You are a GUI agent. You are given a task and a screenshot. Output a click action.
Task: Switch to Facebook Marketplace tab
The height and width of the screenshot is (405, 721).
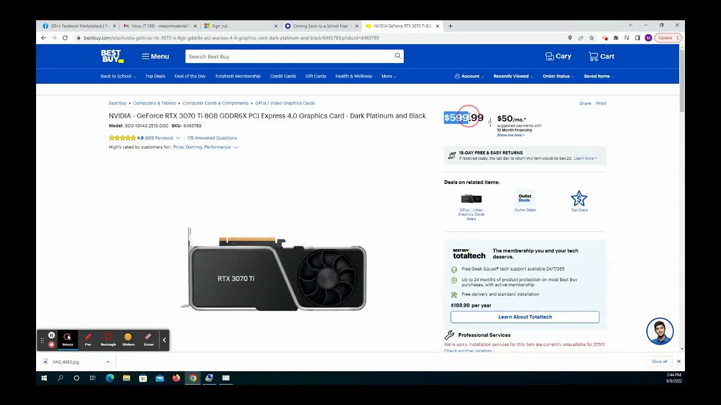(x=79, y=26)
